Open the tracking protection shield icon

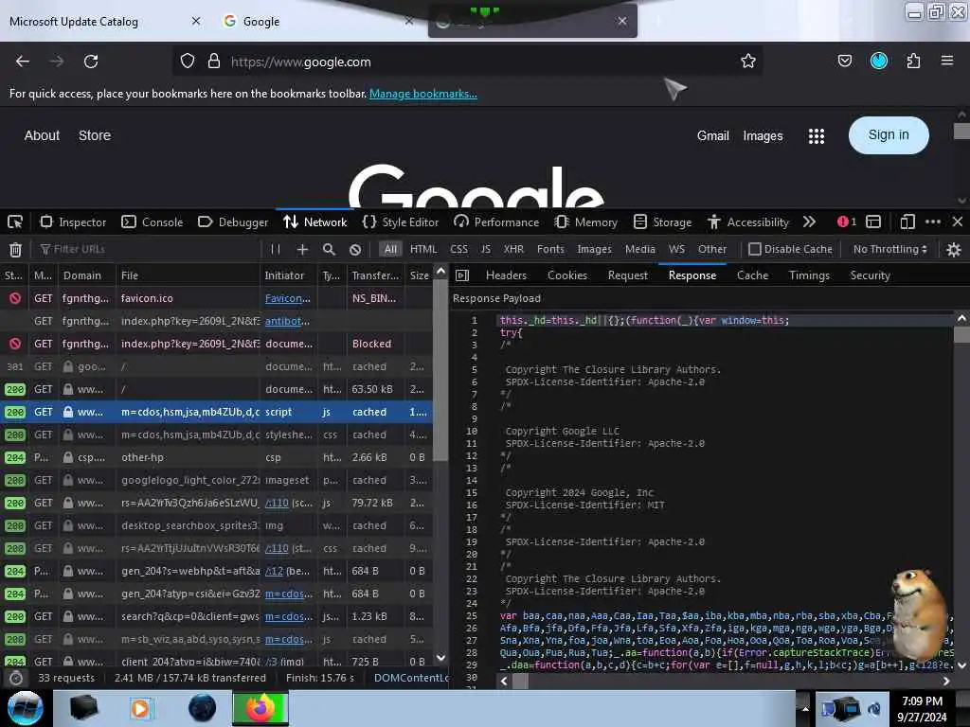click(x=188, y=62)
